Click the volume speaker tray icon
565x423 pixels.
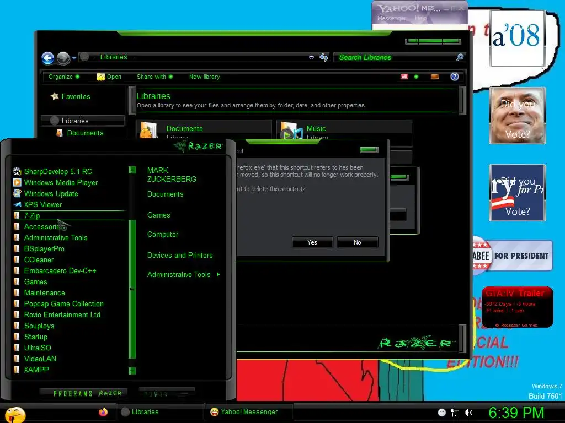[x=468, y=413]
